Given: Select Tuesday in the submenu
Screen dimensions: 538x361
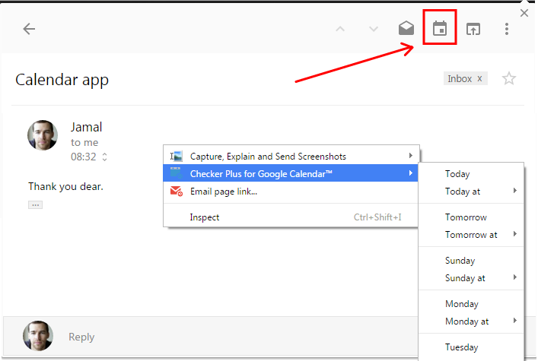Looking at the screenshot, I should click(x=472, y=347).
